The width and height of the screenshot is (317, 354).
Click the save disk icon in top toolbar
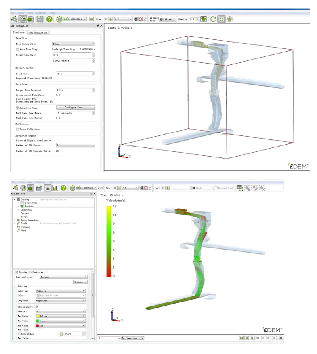pyautogui.click(x=40, y=19)
